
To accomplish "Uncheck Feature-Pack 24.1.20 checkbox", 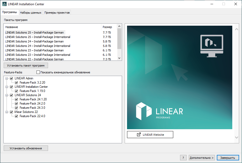I will coord(16,99).
